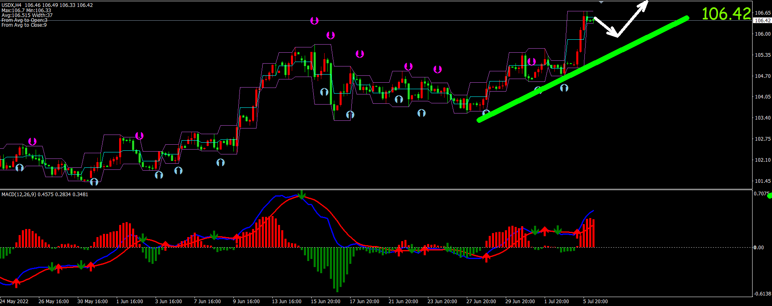This screenshot has height=306, width=772.
Task: Click the topmost magenta down arrow marker
Action: 314,21
